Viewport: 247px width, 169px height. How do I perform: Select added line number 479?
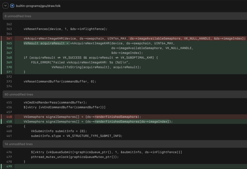tap(9, 166)
